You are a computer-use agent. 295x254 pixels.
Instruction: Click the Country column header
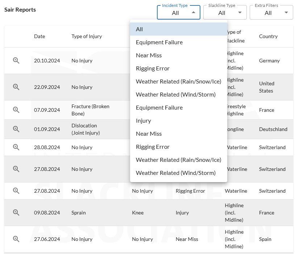pyautogui.click(x=268, y=36)
